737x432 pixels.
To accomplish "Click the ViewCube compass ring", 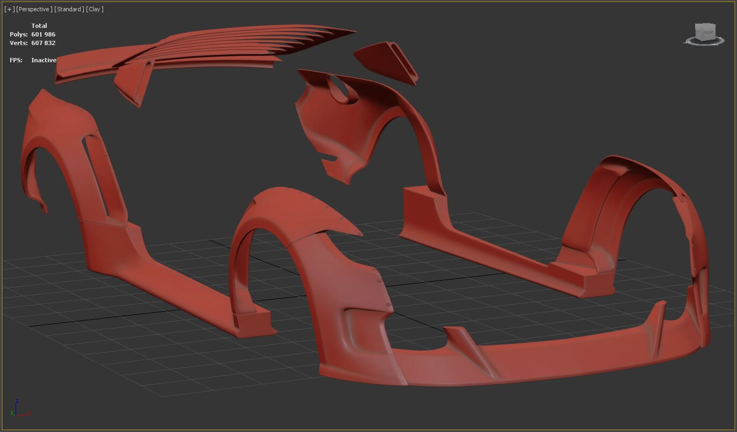I will tap(703, 42).
